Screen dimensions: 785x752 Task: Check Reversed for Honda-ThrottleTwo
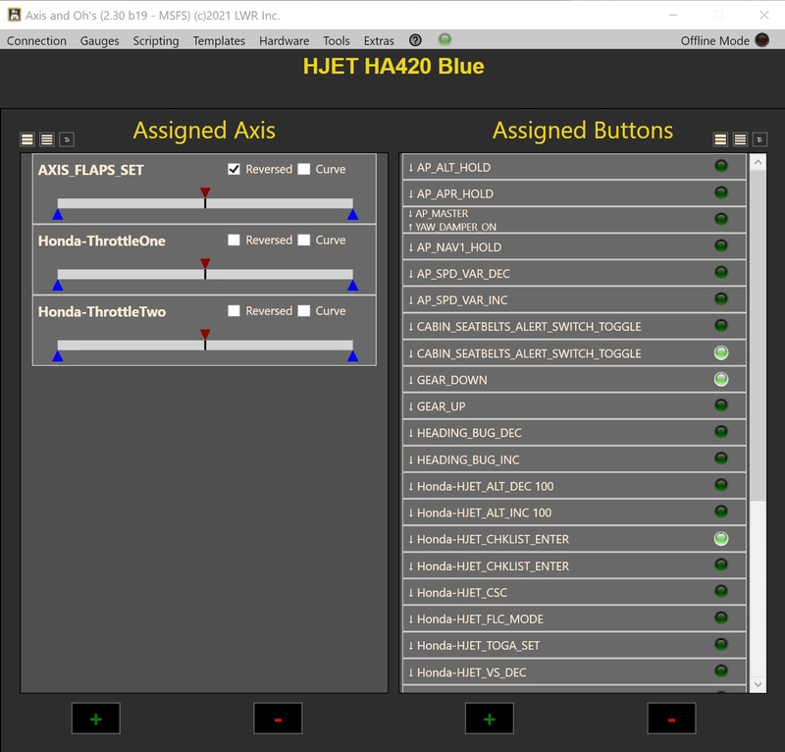point(235,311)
